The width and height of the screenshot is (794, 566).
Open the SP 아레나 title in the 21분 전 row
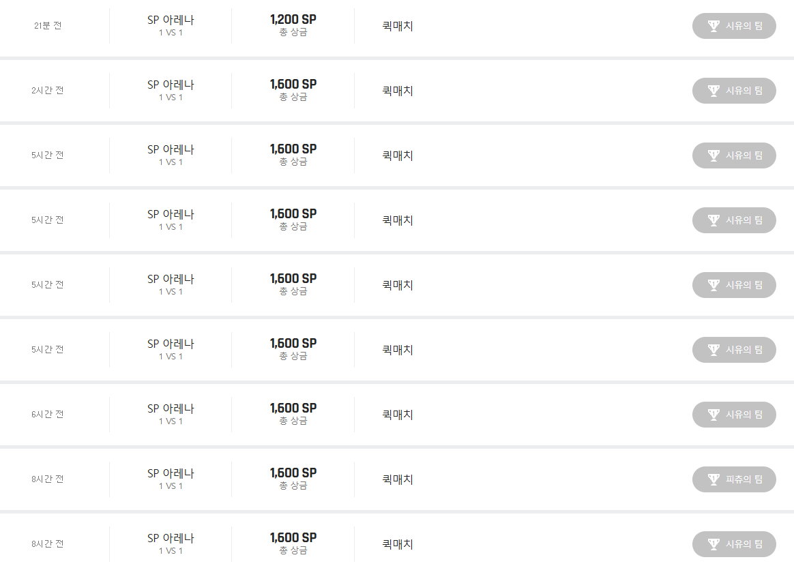click(171, 20)
